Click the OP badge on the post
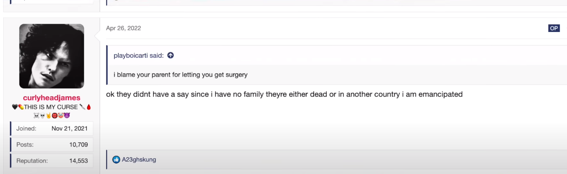 point(554,28)
